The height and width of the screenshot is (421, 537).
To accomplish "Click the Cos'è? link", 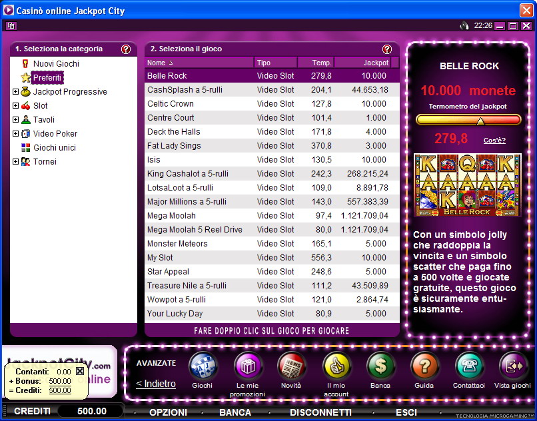I will point(494,140).
